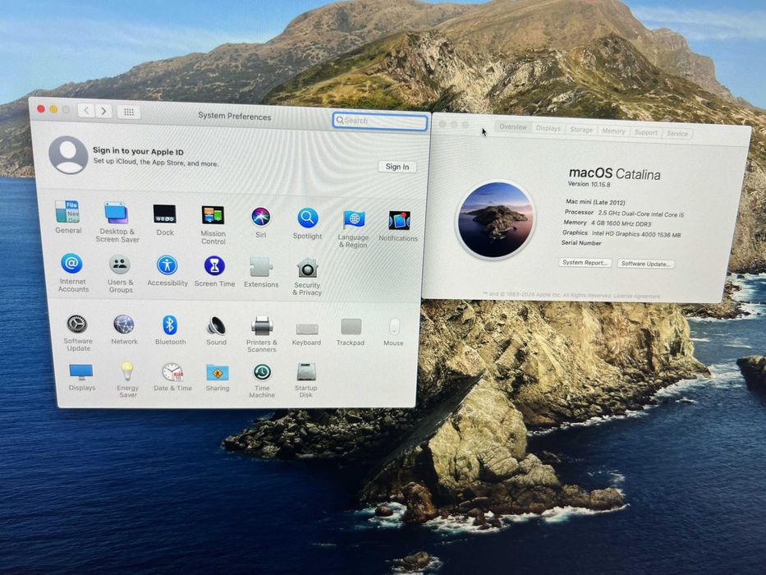Viewport: 766px width, 575px height.
Task: Click Version 10.15.8 text
Action: pos(589,184)
